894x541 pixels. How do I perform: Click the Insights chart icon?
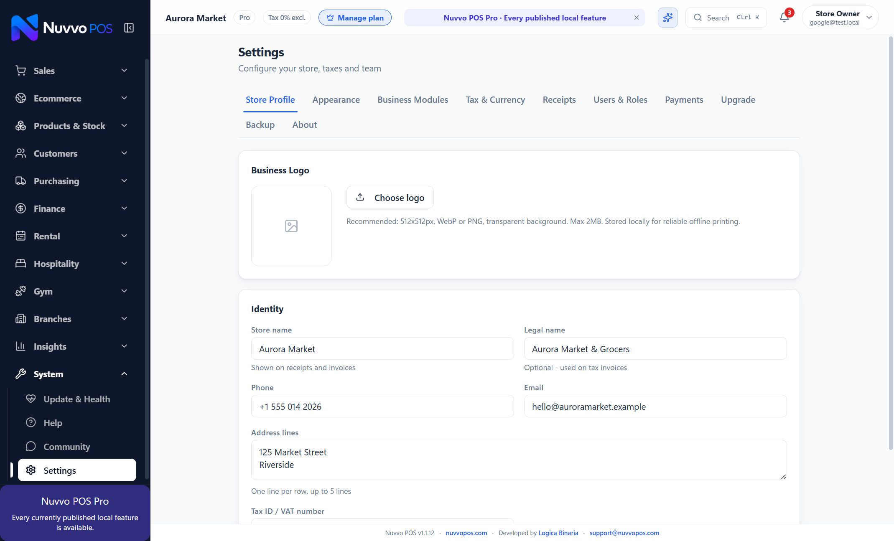pos(20,346)
